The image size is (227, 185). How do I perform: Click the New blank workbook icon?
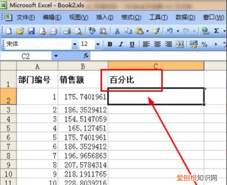[x=9, y=31]
